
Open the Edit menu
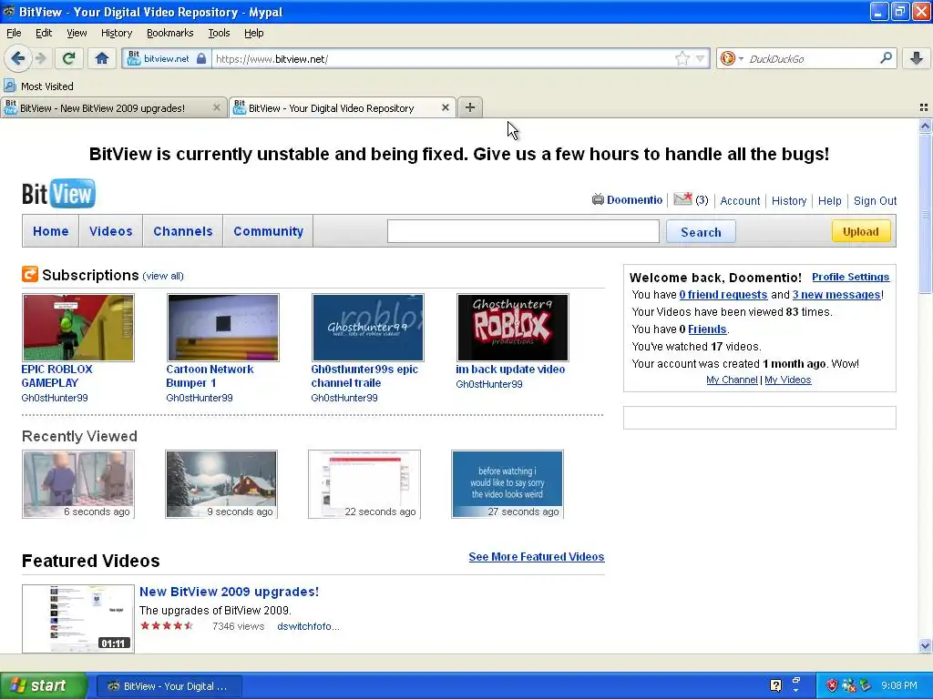click(x=44, y=33)
